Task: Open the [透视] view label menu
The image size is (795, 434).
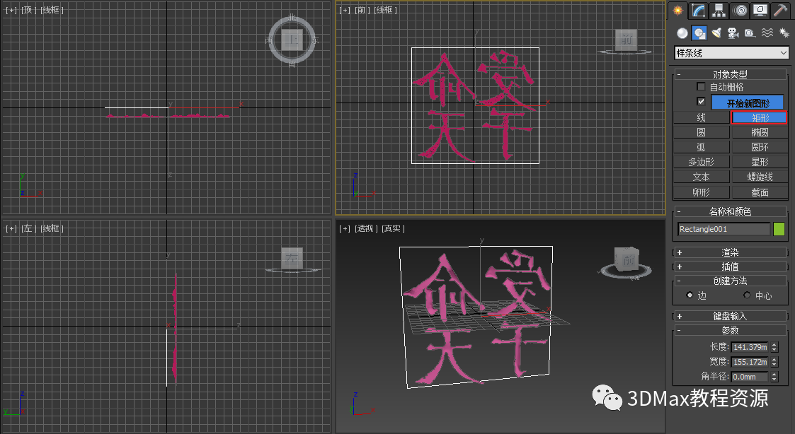Action: 366,228
